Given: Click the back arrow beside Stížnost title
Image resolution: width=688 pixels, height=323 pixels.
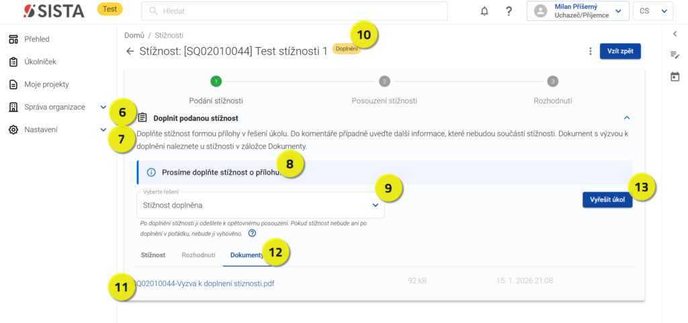Looking at the screenshot, I should click(x=130, y=52).
